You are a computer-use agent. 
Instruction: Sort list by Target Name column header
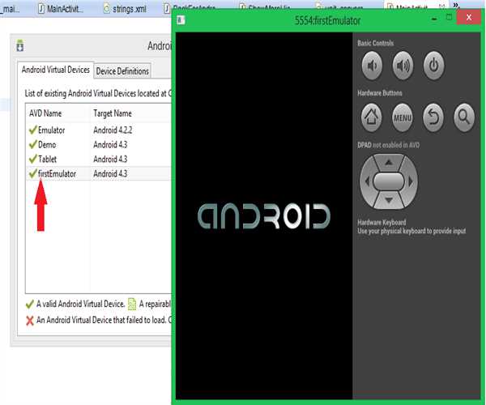[x=113, y=113]
